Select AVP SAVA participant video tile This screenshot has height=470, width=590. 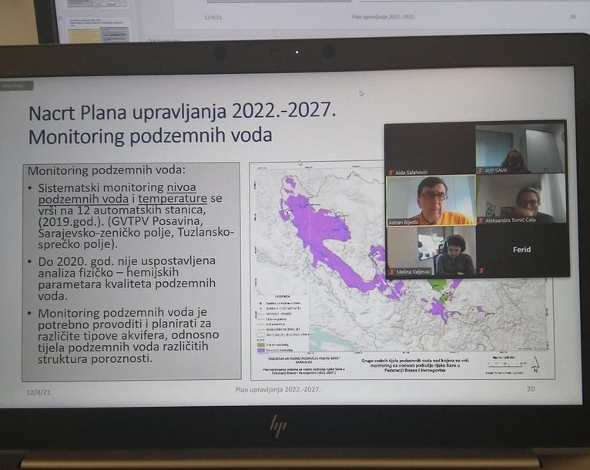tap(521, 146)
